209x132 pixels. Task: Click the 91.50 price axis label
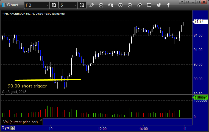pos(198,35)
